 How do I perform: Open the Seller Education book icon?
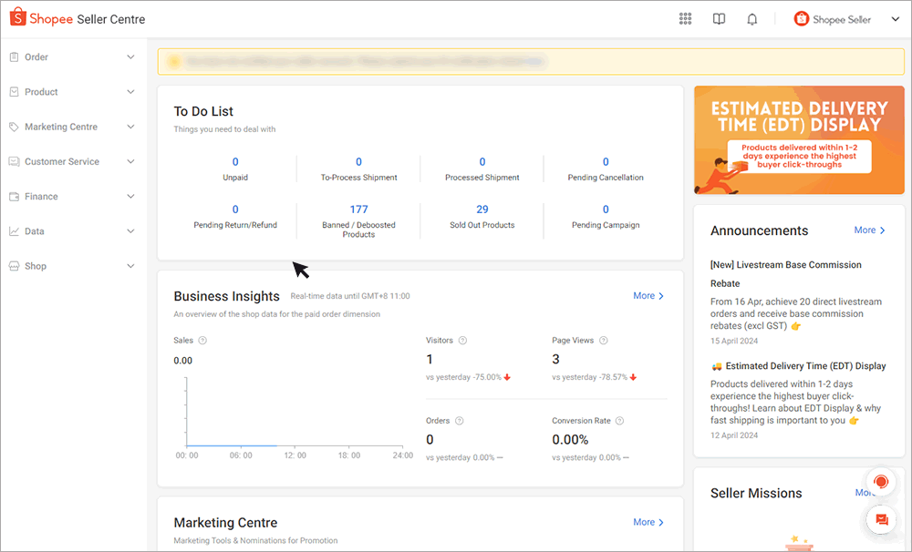coord(719,19)
